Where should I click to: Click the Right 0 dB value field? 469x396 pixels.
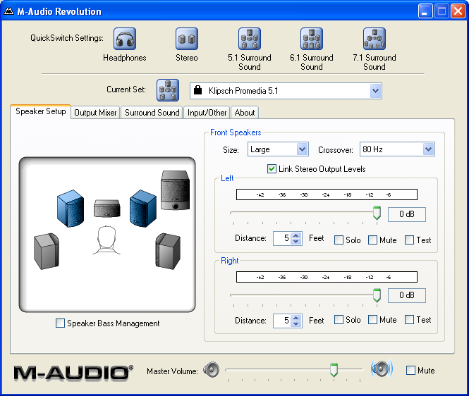point(407,295)
